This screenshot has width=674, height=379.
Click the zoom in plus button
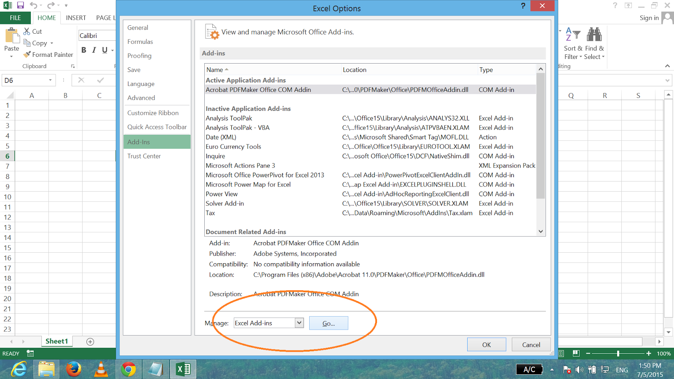pyautogui.click(x=649, y=354)
